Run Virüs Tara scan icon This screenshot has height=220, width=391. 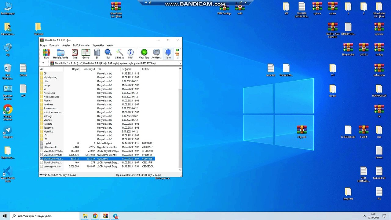coord(144,53)
